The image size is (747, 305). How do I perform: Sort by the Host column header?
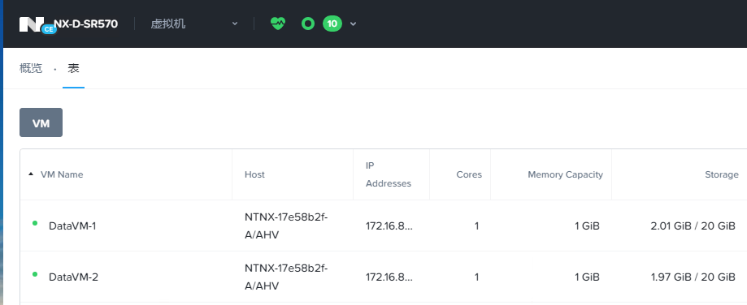pos(254,174)
